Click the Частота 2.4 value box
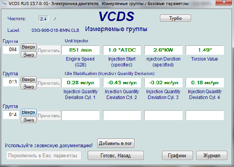234x167 pixels. point(44,19)
